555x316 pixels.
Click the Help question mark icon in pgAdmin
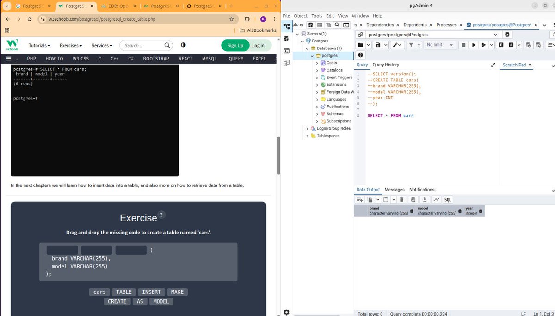(360, 55)
